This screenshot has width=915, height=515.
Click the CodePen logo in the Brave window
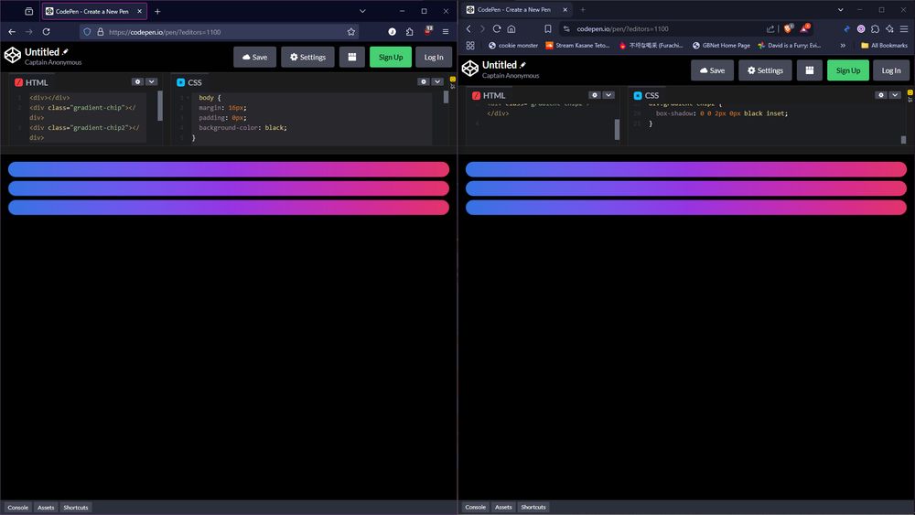click(469, 69)
